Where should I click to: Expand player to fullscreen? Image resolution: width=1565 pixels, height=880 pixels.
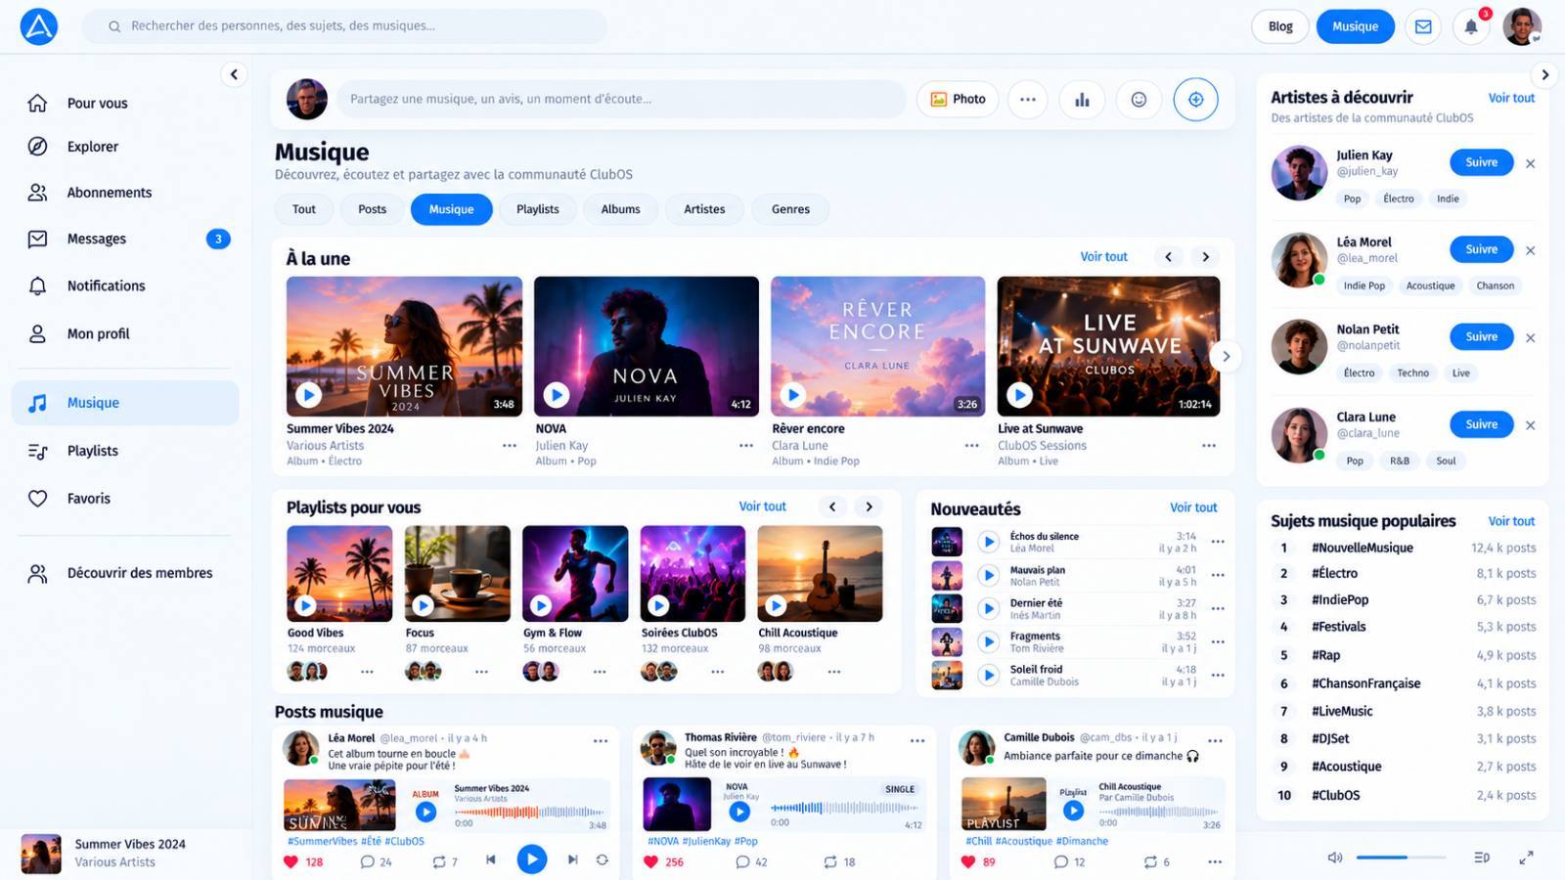[1526, 858]
